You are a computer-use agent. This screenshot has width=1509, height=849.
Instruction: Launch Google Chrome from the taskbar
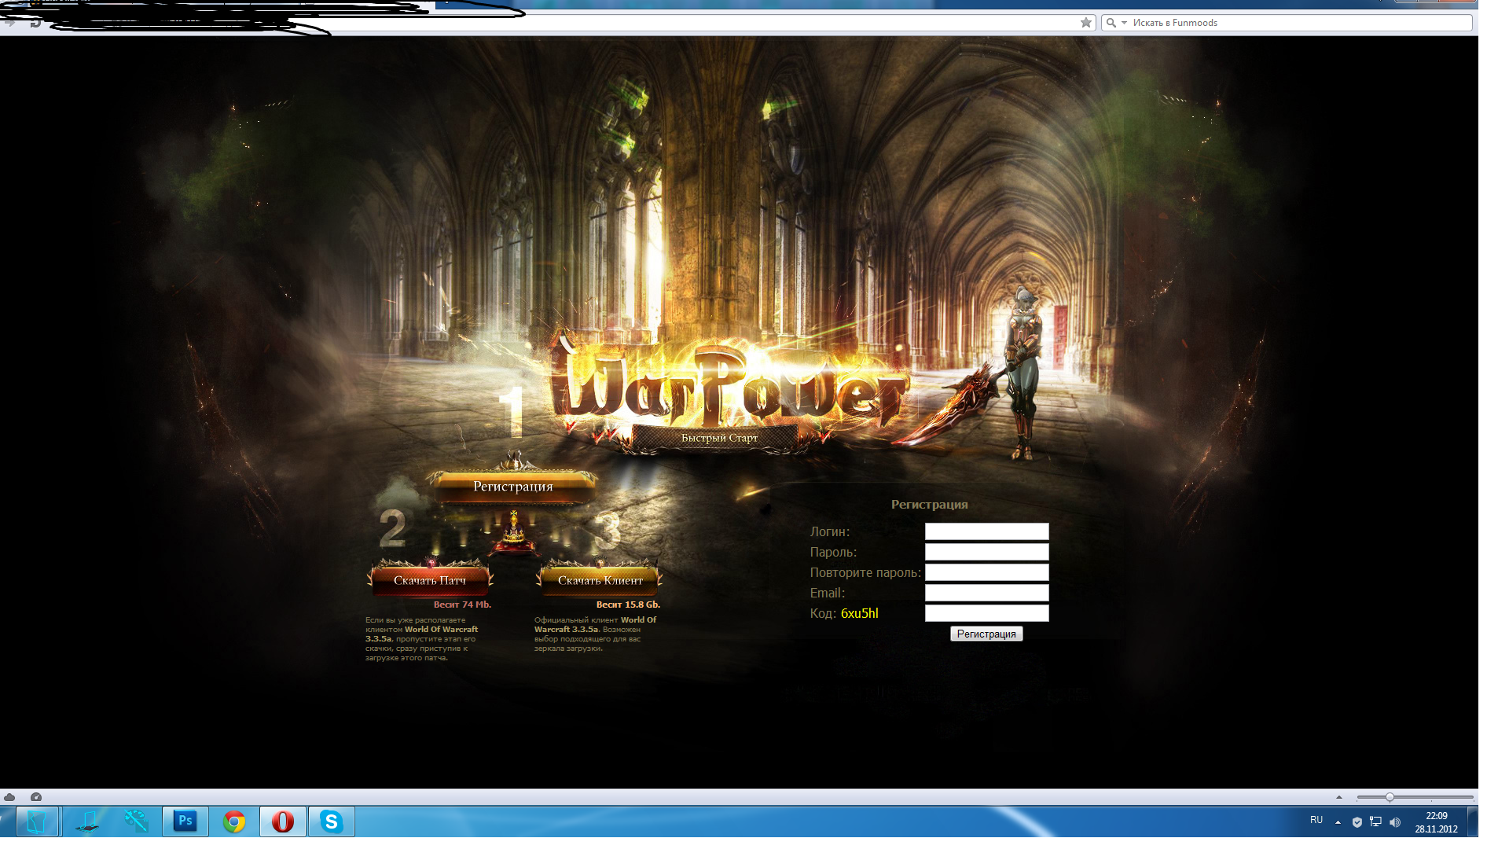point(234,821)
